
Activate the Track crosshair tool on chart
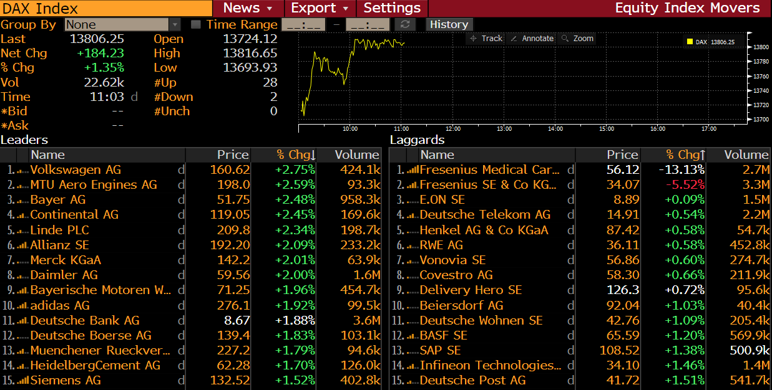pyautogui.click(x=486, y=39)
